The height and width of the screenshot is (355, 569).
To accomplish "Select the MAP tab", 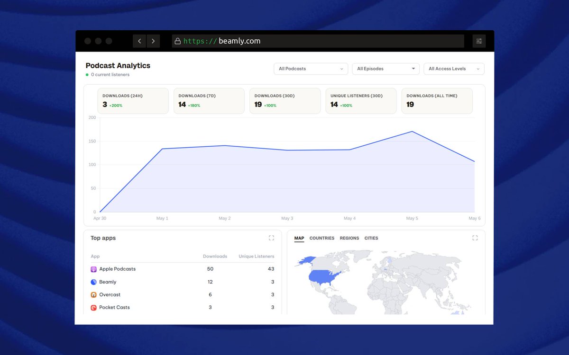I will [x=299, y=238].
